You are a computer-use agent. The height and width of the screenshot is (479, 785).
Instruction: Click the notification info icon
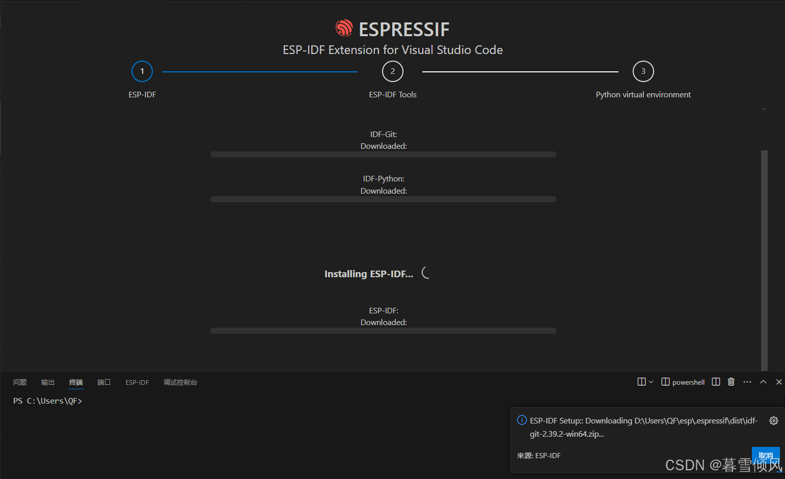tap(522, 420)
